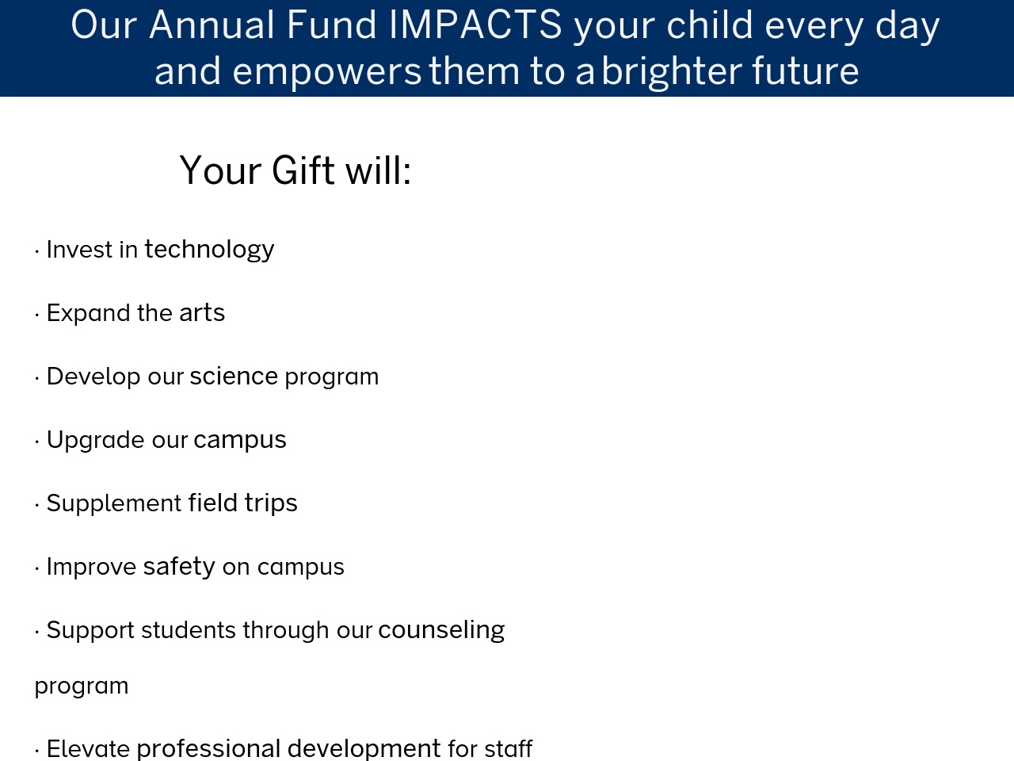Select the "Supplement field trips" line
Screen dimensions: 1014x761
(x=166, y=503)
